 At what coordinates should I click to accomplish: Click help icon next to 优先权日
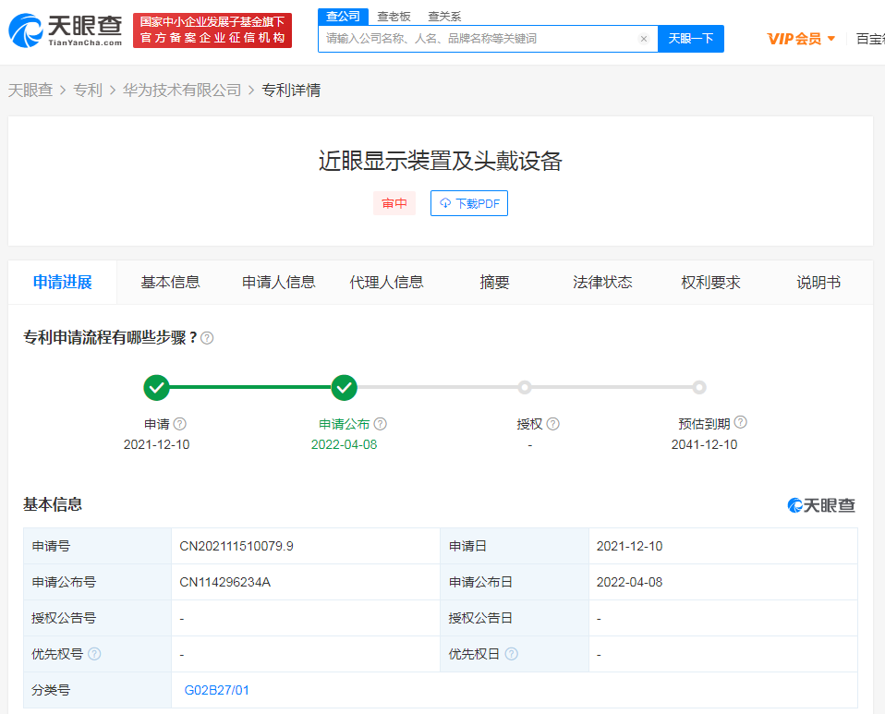512,654
